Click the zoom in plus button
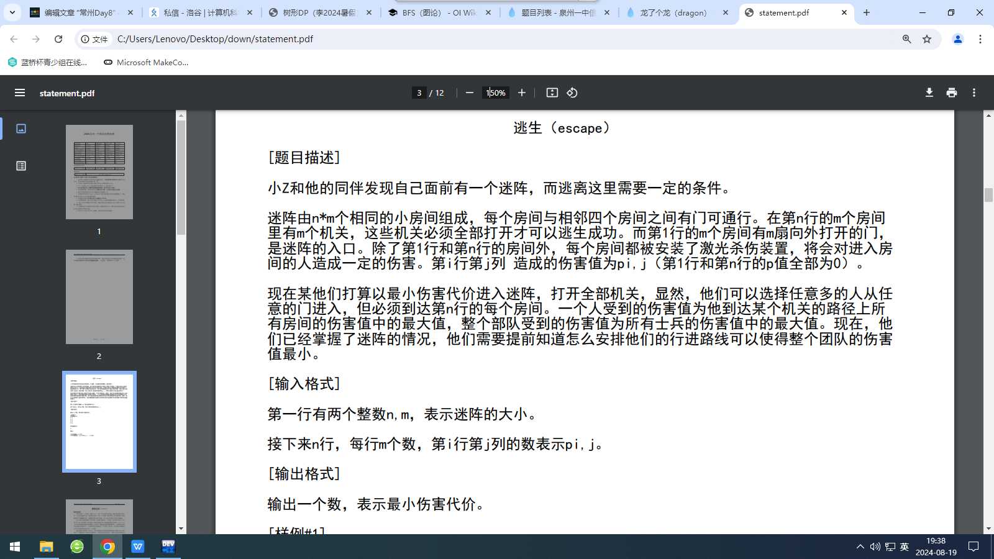This screenshot has width=994, height=559. (522, 93)
